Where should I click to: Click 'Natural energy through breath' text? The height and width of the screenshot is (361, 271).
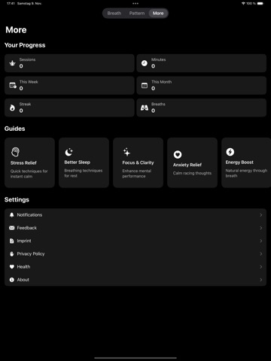[246, 173]
